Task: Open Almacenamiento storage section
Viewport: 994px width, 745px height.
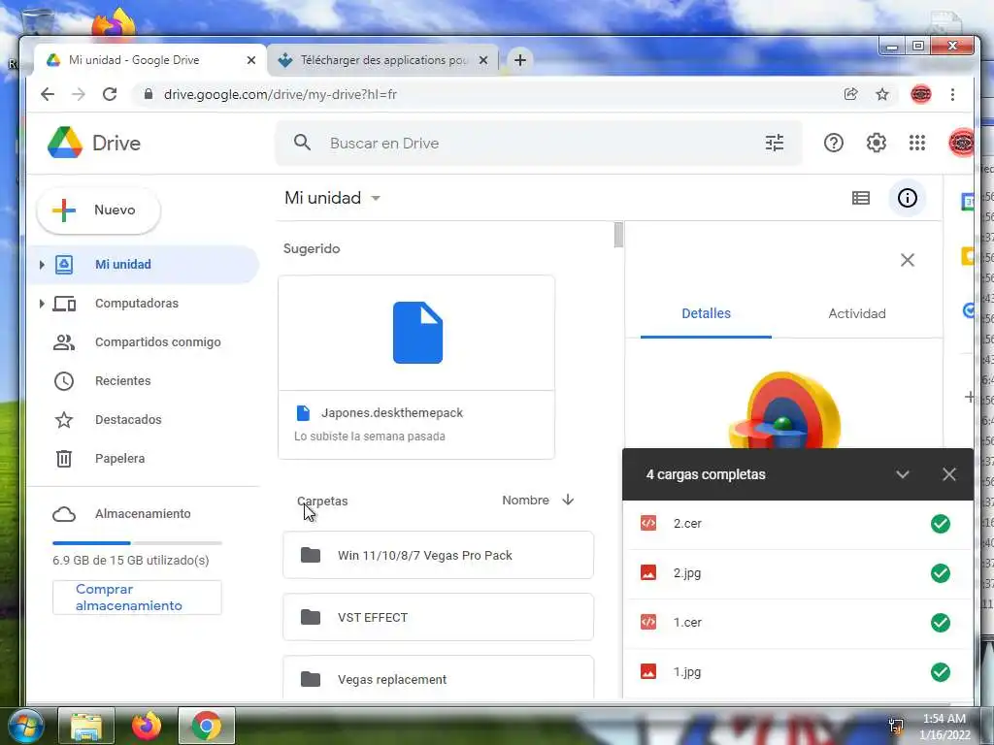Action: (x=143, y=514)
